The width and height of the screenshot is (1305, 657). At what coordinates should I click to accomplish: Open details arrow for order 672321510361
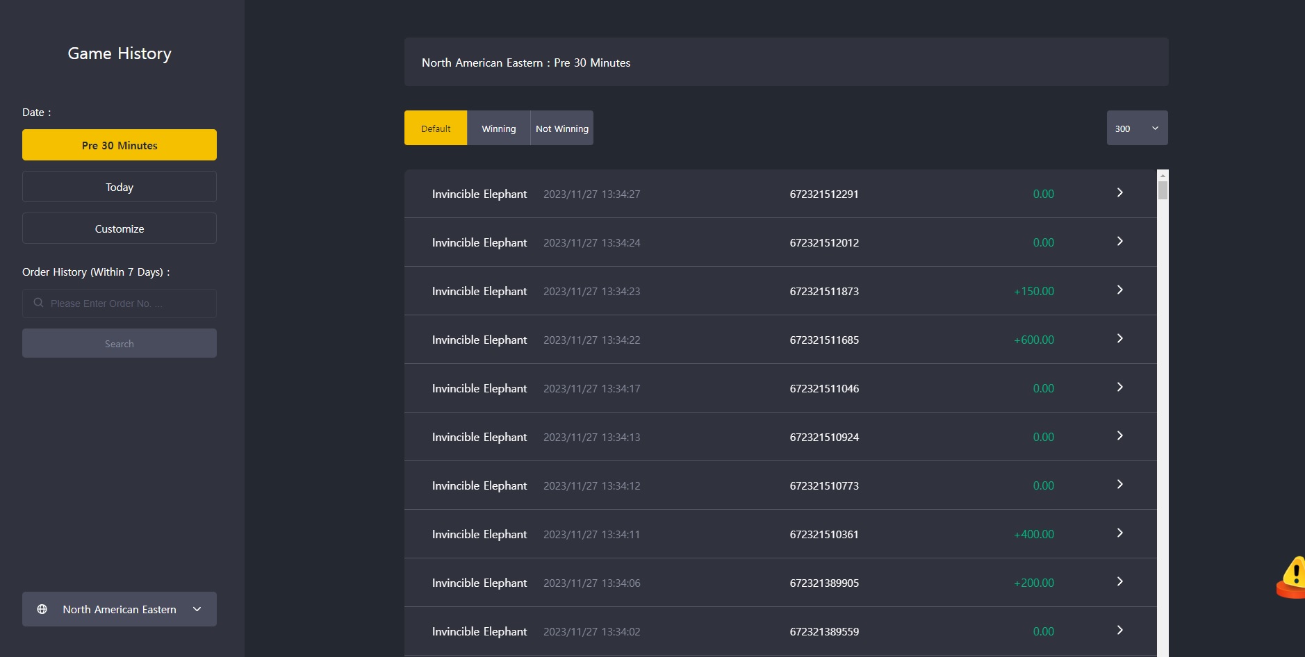pos(1119,533)
